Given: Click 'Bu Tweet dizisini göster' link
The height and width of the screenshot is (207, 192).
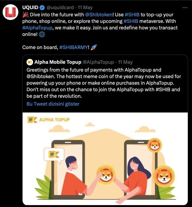Looking at the screenshot, I should click(x=53, y=104).
